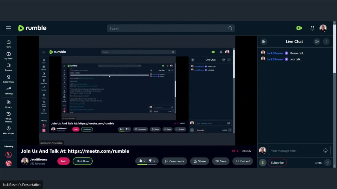Screen dimensions: 337x189
Task: Open the Comments section button
Action: click(174, 161)
